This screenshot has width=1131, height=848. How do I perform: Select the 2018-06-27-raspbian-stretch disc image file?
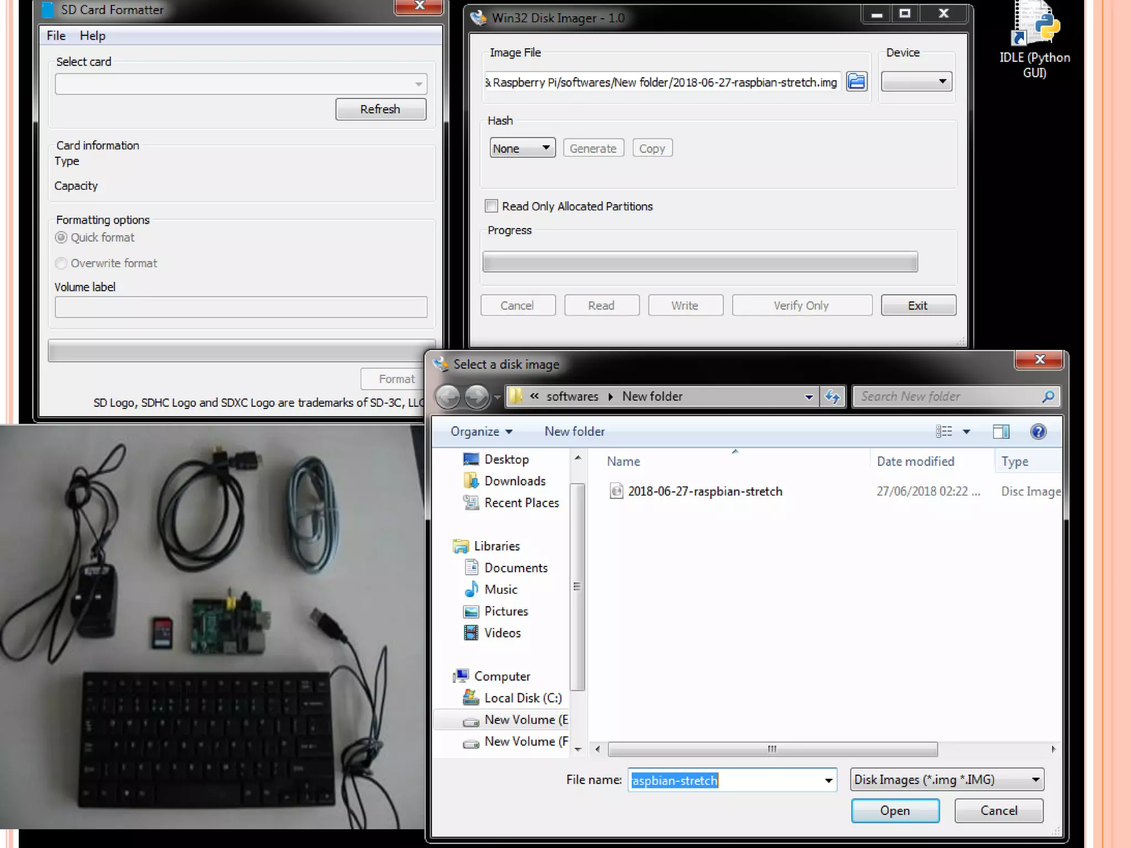[x=705, y=491]
